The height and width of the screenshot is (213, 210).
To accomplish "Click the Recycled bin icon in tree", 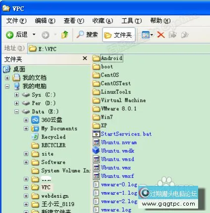I will tap(35, 136).
